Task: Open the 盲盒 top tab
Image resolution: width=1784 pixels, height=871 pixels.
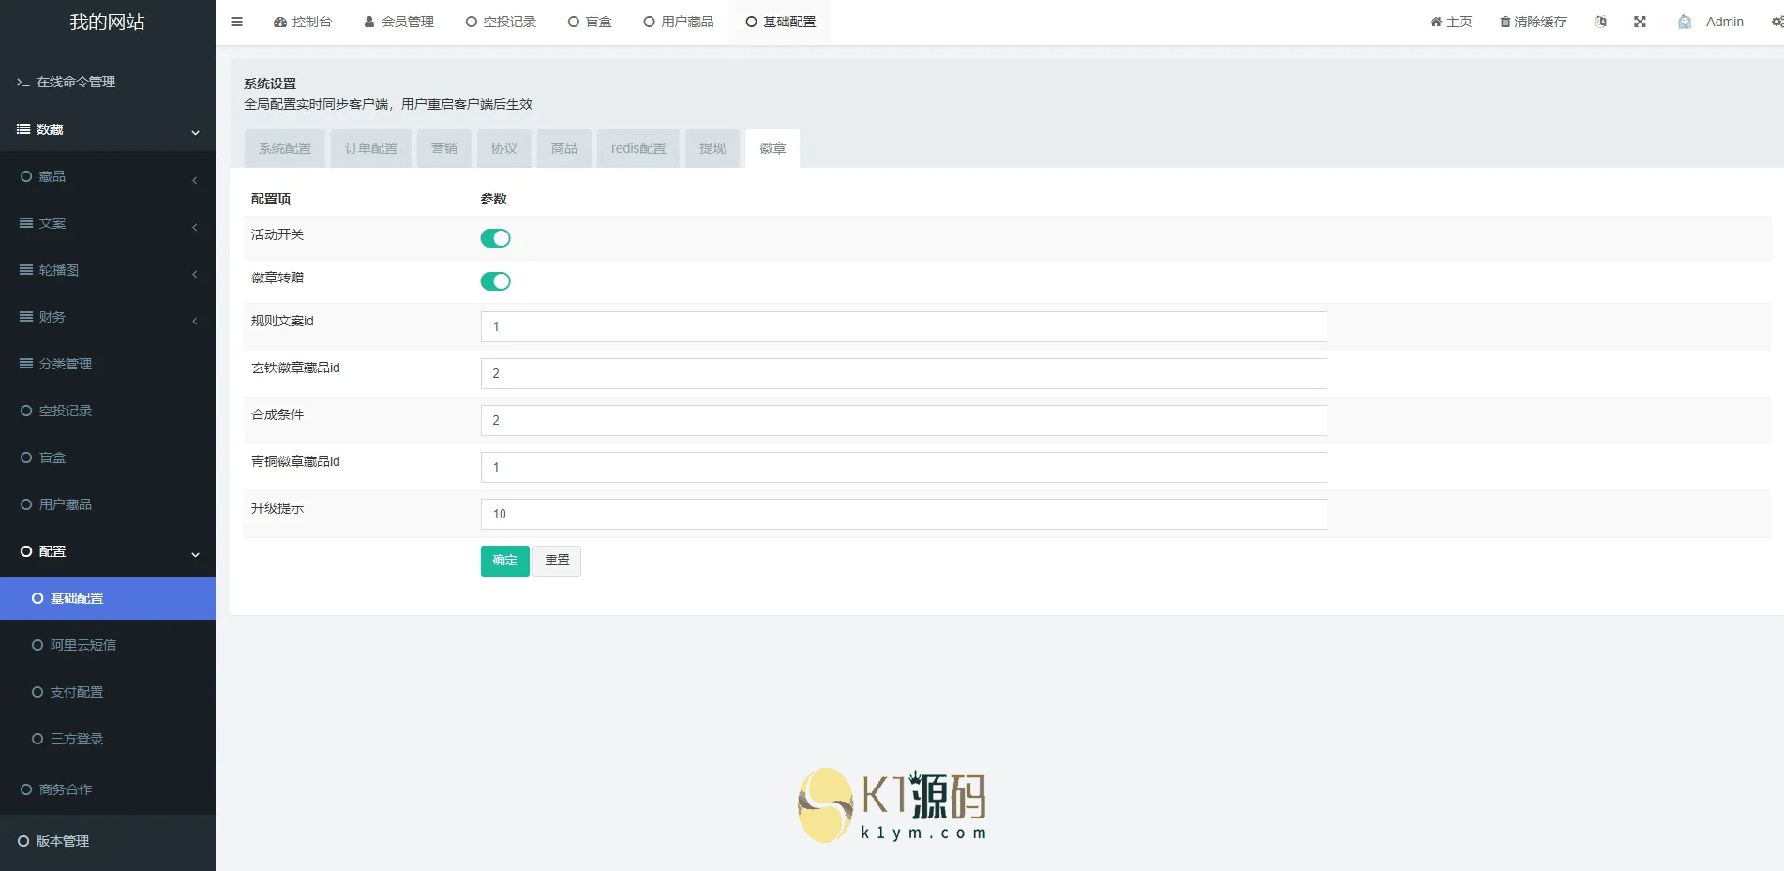Action: click(590, 22)
